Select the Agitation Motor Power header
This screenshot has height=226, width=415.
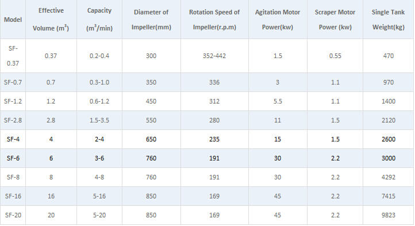pyautogui.click(x=278, y=20)
